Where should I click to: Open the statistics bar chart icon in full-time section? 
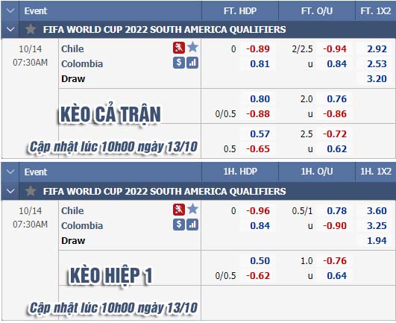tap(192, 63)
